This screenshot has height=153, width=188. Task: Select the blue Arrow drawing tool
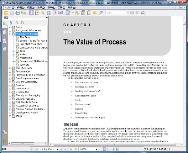tap(101, 13)
